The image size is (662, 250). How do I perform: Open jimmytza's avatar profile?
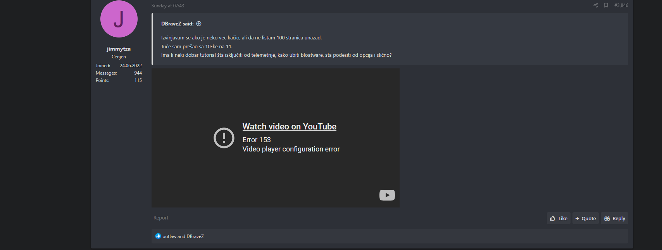click(119, 19)
